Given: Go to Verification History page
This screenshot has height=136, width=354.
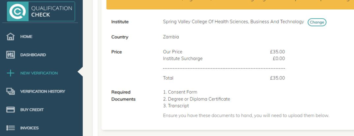Looking at the screenshot, I should point(43,91).
